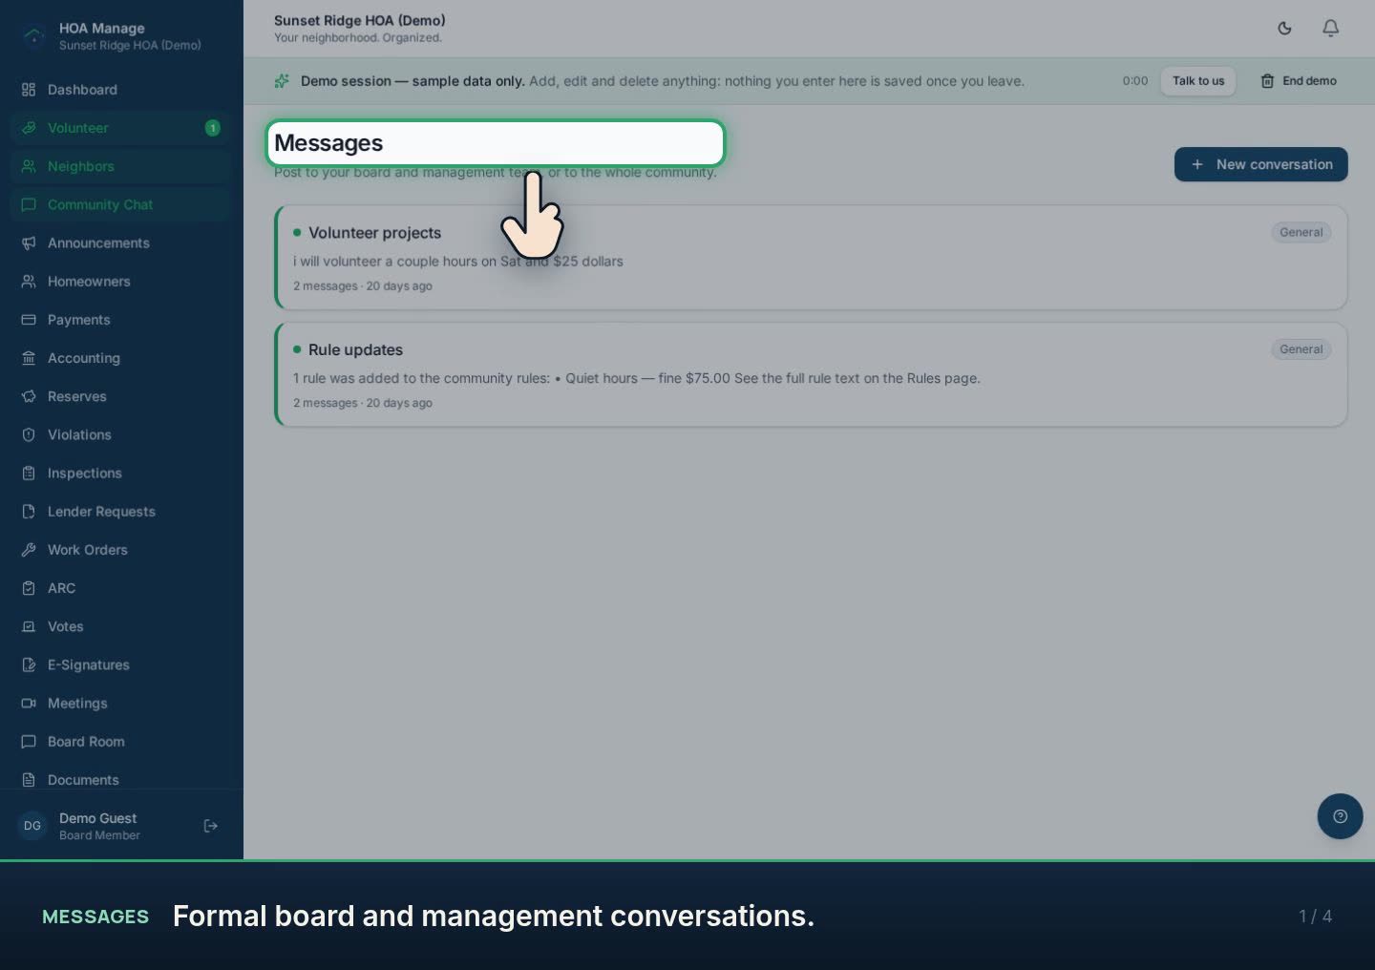Open the Volunteer projects conversation
The image size is (1375, 970).
pos(811,258)
